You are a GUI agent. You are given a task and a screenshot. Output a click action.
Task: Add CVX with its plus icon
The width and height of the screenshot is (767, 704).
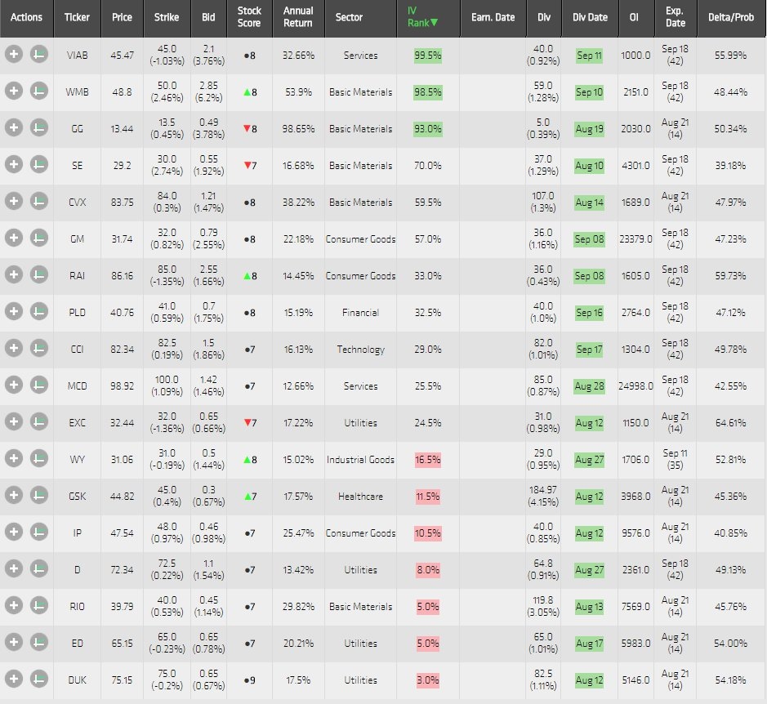pos(14,201)
